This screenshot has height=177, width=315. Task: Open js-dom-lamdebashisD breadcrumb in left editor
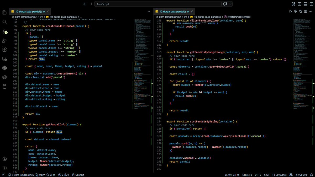coord(24,17)
